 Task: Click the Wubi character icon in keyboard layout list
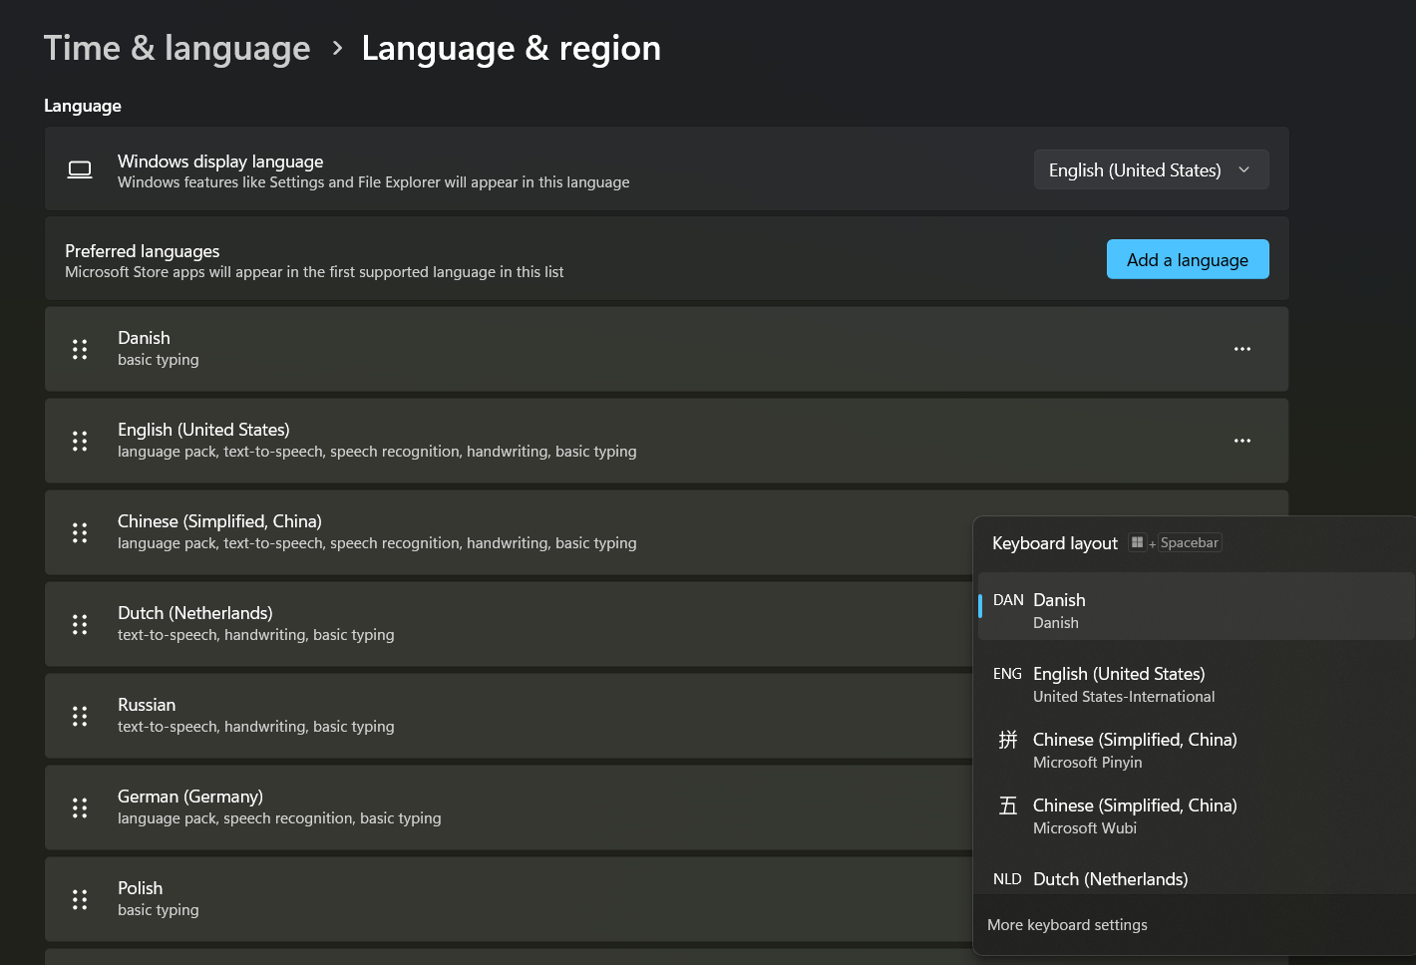click(1007, 805)
